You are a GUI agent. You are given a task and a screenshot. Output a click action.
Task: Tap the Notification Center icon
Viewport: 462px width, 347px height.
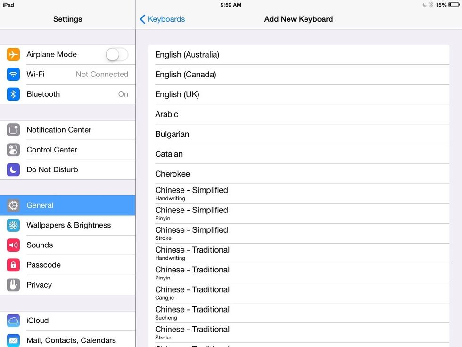(x=13, y=130)
